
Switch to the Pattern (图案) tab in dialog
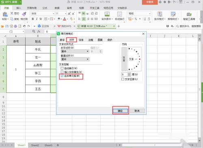point(100,40)
